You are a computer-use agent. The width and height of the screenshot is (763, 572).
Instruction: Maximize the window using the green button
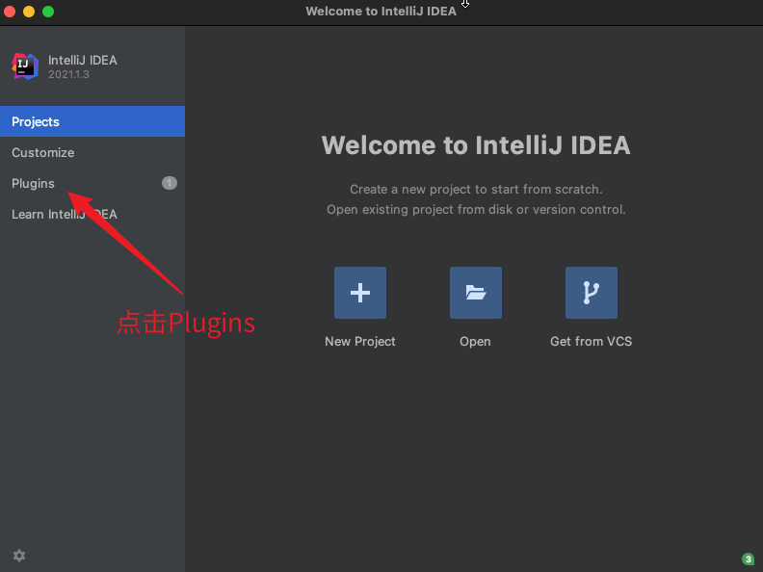pyautogui.click(x=48, y=12)
